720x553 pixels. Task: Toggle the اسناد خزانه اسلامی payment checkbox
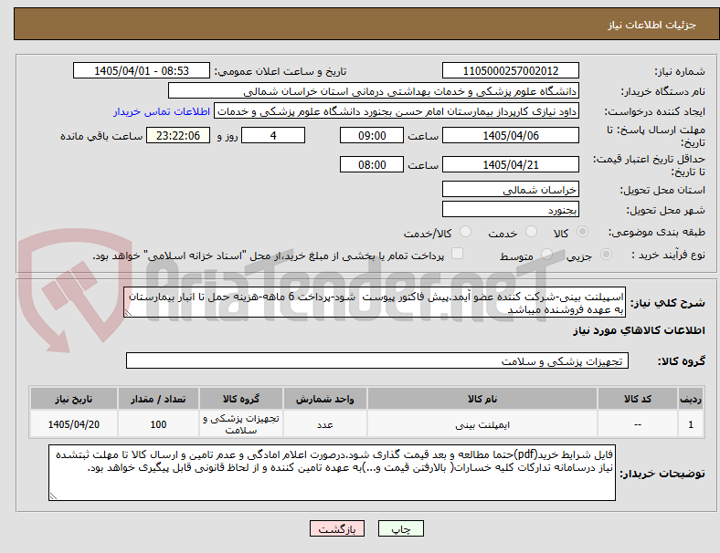click(x=458, y=254)
